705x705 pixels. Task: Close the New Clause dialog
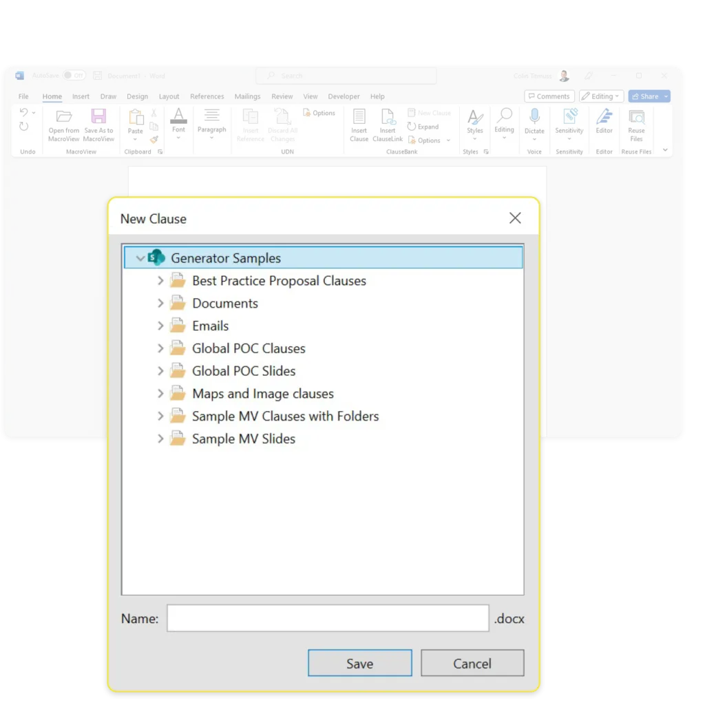pyautogui.click(x=515, y=218)
